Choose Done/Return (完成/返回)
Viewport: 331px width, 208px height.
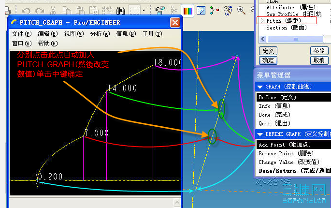coord(293,171)
